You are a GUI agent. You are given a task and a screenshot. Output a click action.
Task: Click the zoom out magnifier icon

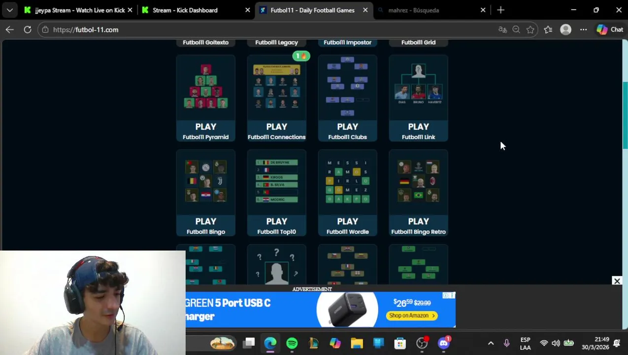click(516, 30)
